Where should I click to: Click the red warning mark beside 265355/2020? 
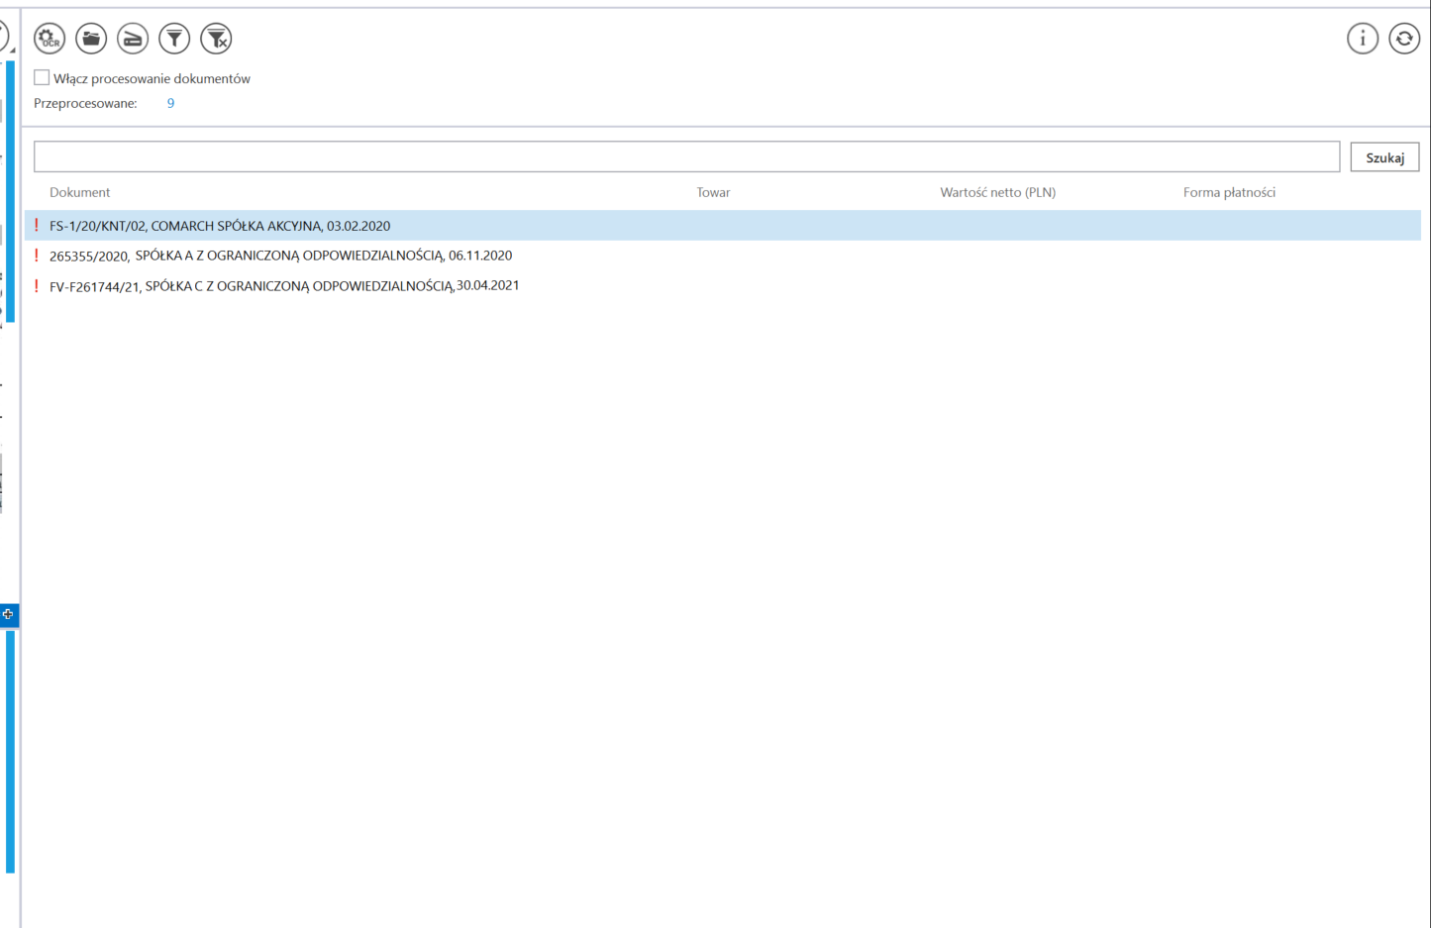click(37, 256)
